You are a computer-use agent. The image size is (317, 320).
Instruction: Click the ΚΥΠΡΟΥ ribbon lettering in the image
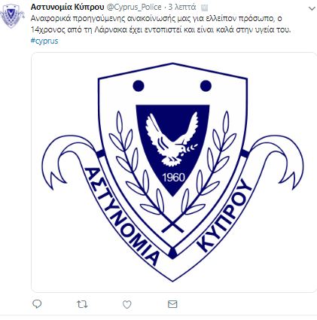click(224, 215)
